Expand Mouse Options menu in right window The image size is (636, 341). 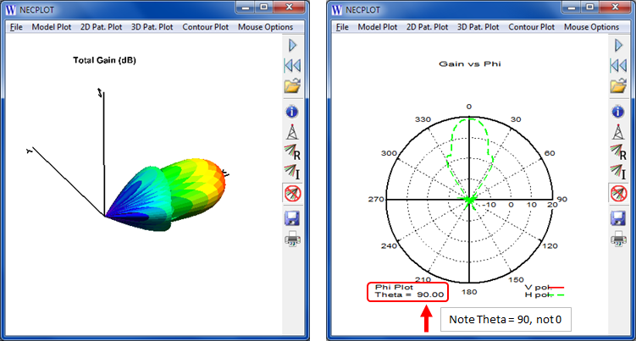point(591,27)
